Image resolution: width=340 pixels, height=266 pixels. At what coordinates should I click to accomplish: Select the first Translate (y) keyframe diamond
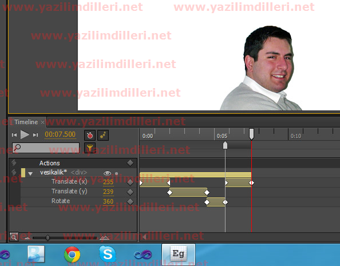tap(170, 193)
